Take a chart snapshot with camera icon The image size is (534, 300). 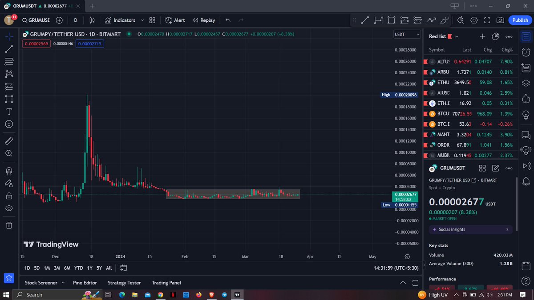pyautogui.click(x=501, y=20)
